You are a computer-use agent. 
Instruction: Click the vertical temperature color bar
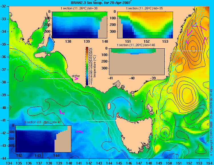click(x=87, y=66)
